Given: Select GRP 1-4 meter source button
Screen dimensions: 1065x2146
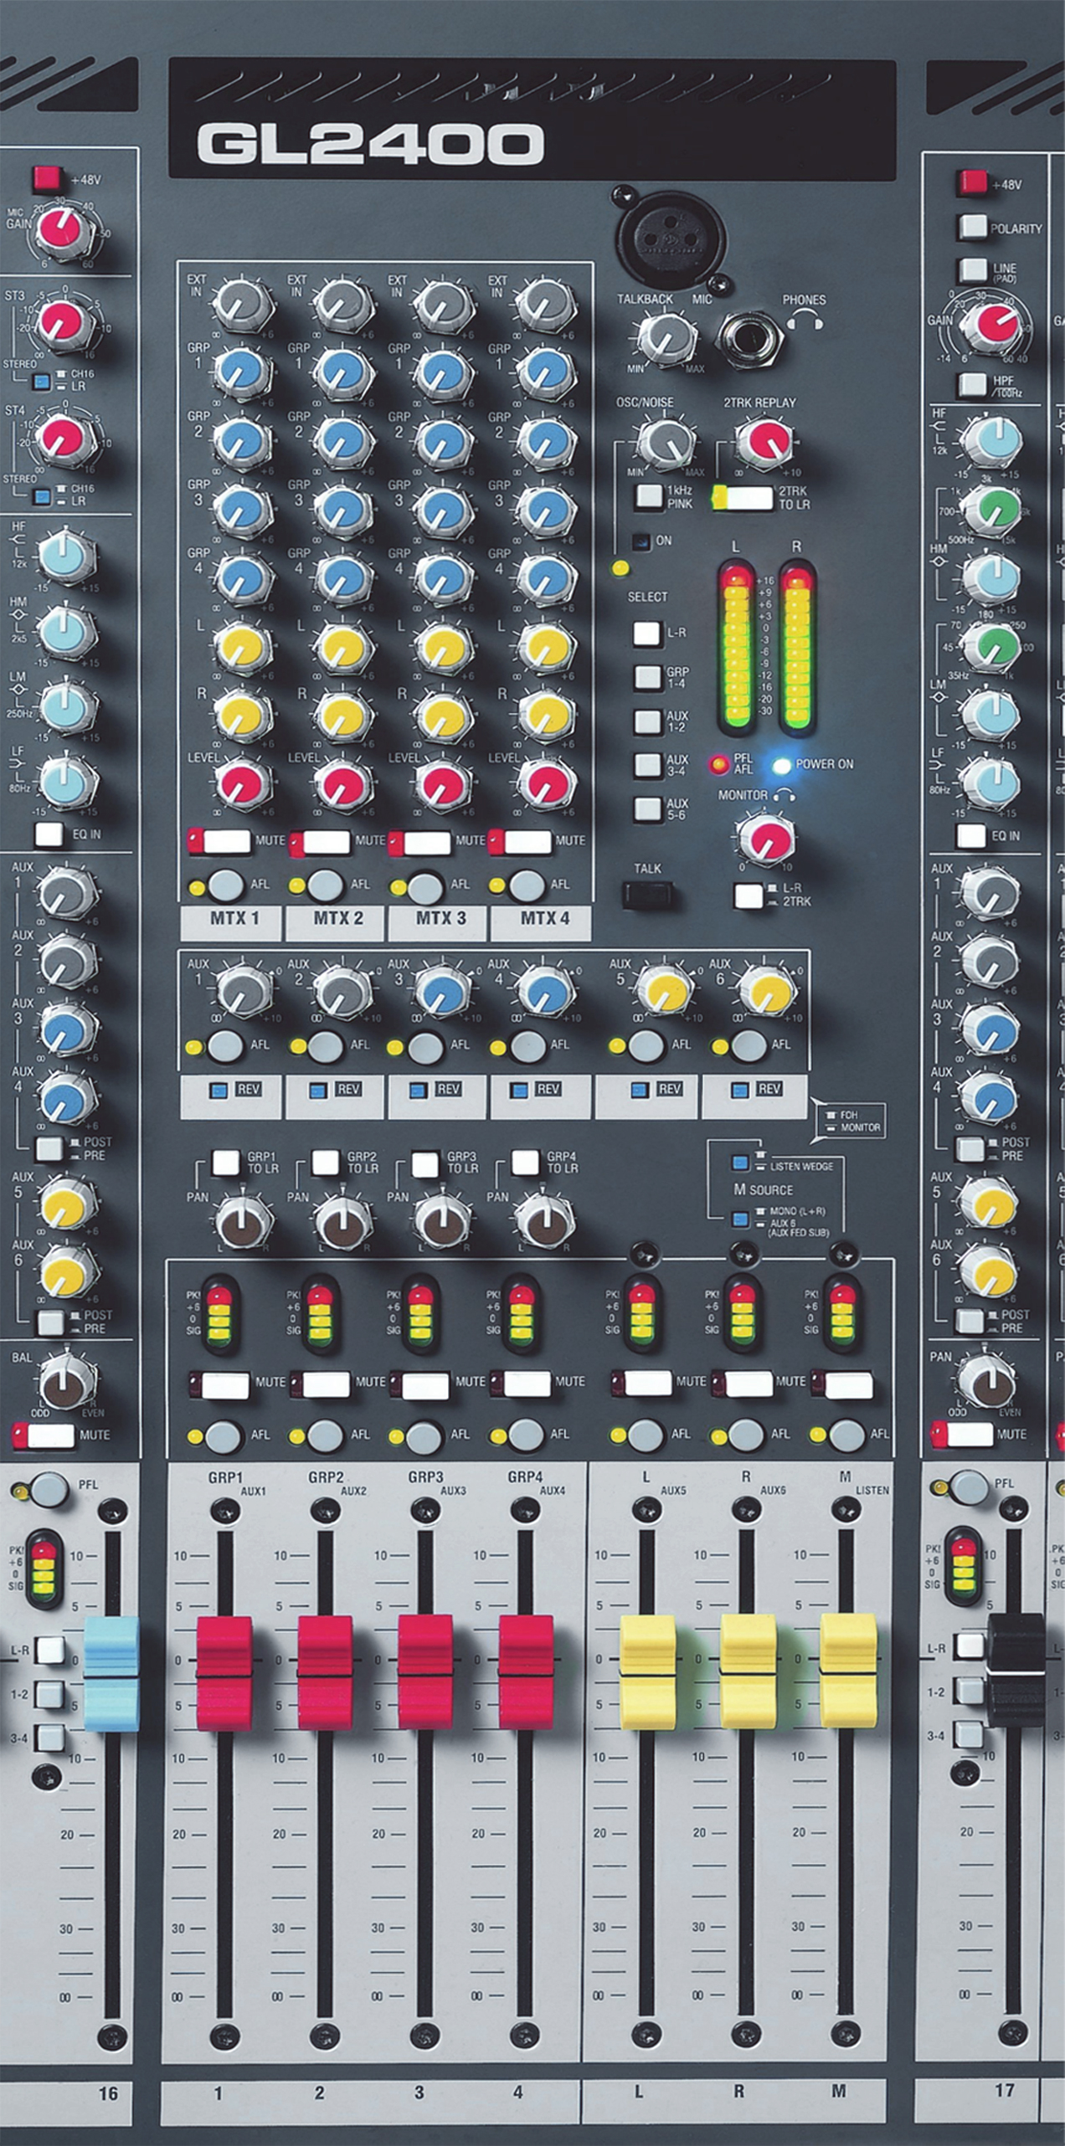Looking at the screenshot, I should coord(648,676).
